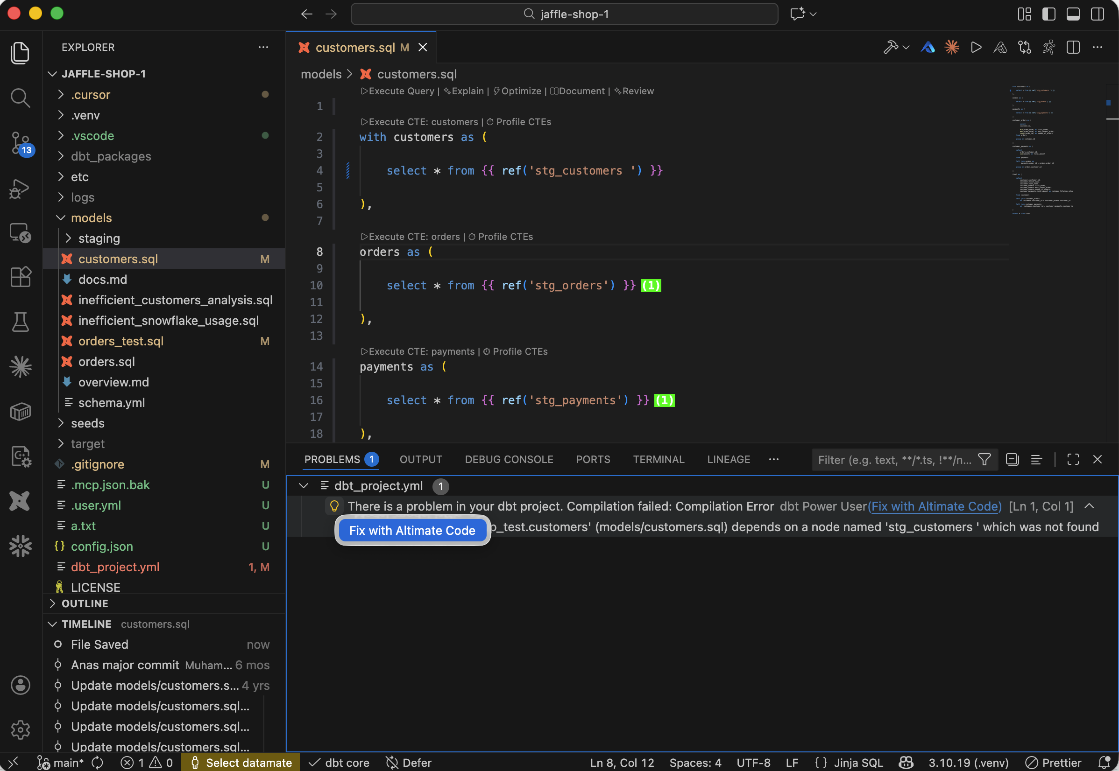Screen dimensions: 1119x771
Task: Click the compare changes icon in editor toolbar
Action: pyautogui.click(x=1024, y=47)
